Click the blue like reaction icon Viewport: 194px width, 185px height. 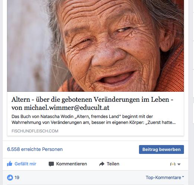click(10, 178)
